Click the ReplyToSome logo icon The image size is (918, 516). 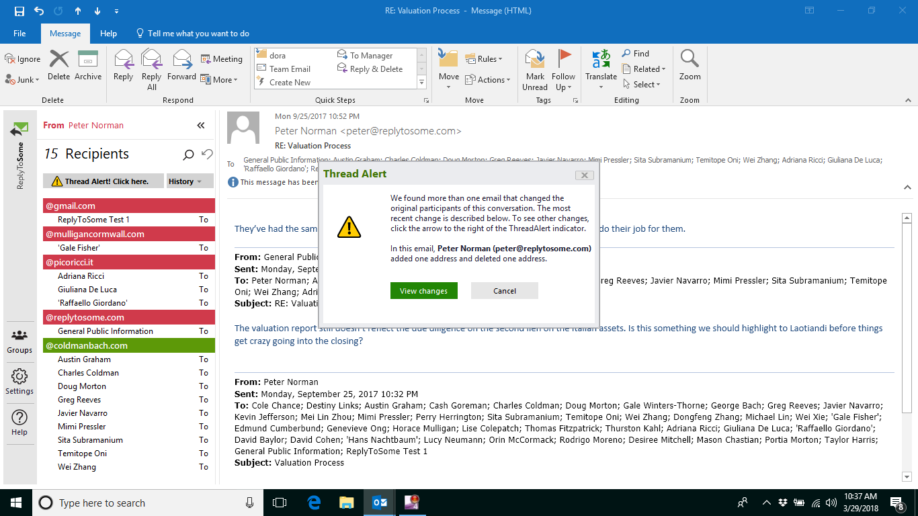(19, 128)
